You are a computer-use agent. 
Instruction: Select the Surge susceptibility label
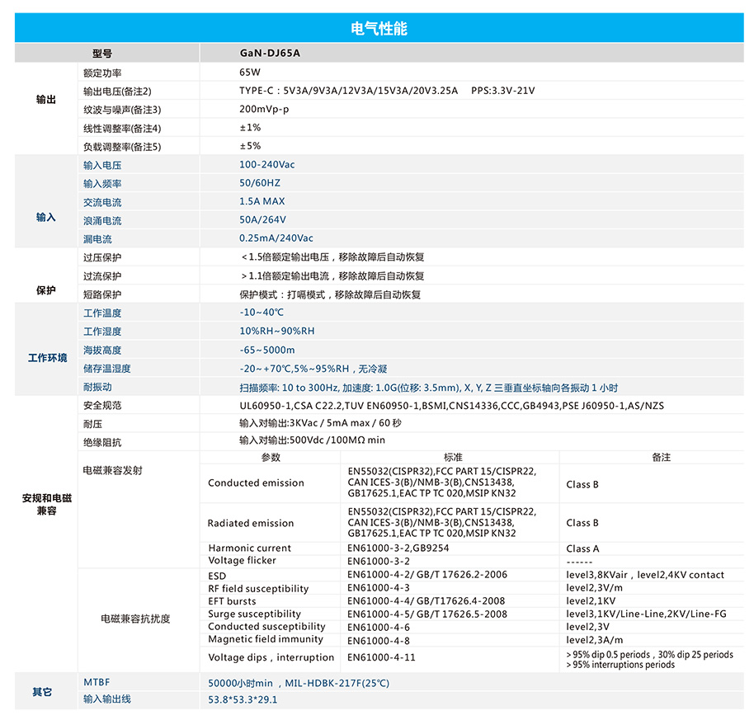pyautogui.click(x=254, y=614)
